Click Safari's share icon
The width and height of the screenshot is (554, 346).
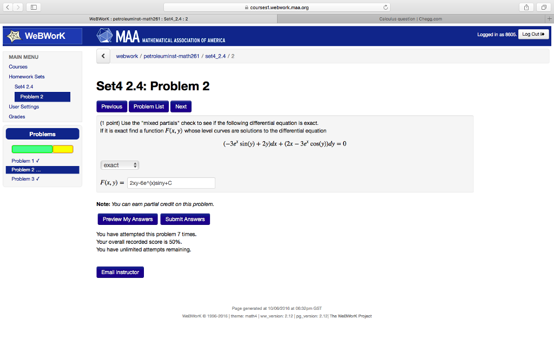point(525,8)
